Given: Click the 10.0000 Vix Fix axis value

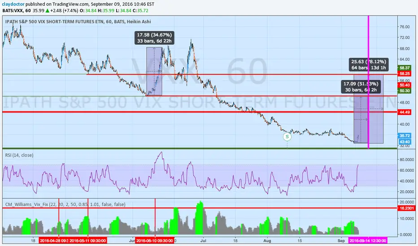Looking at the screenshot, I should coord(406,219).
